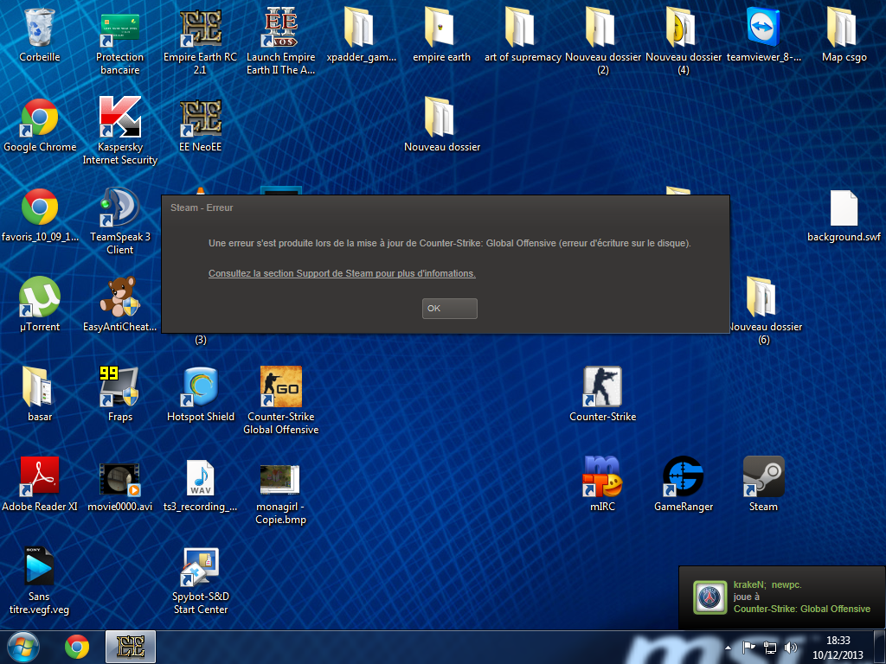Open the Fraps shortcut
The width and height of the screenshot is (886, 664).
(x=119, y=388)
